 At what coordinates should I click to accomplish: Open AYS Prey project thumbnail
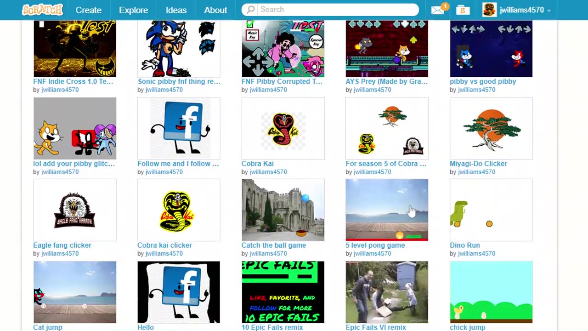387,49
